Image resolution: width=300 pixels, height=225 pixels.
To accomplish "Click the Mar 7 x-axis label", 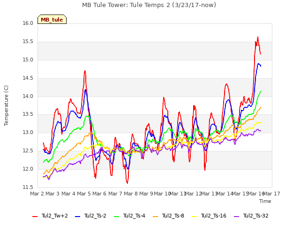I will (x=115, y=194).
